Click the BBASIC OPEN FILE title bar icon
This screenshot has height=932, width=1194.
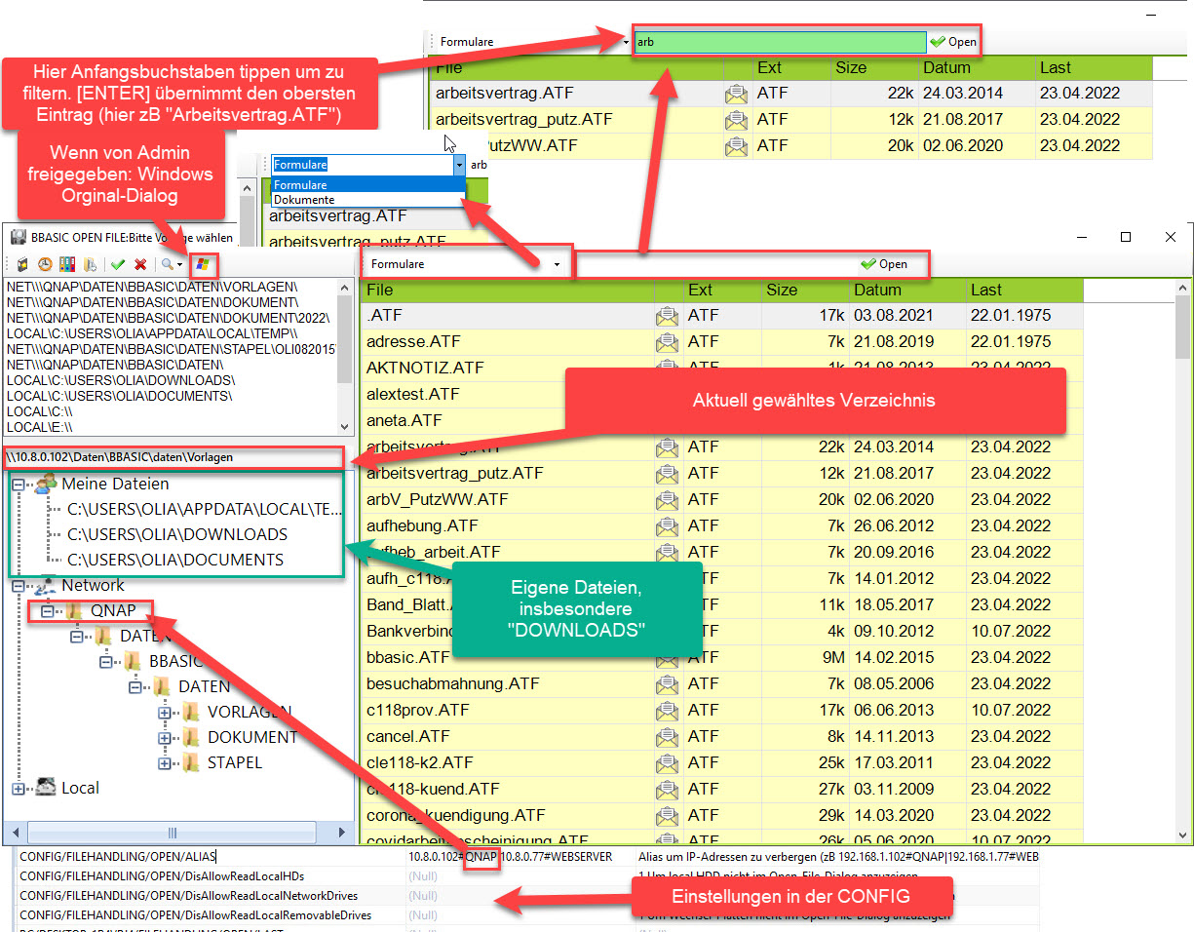click(17, 237)
